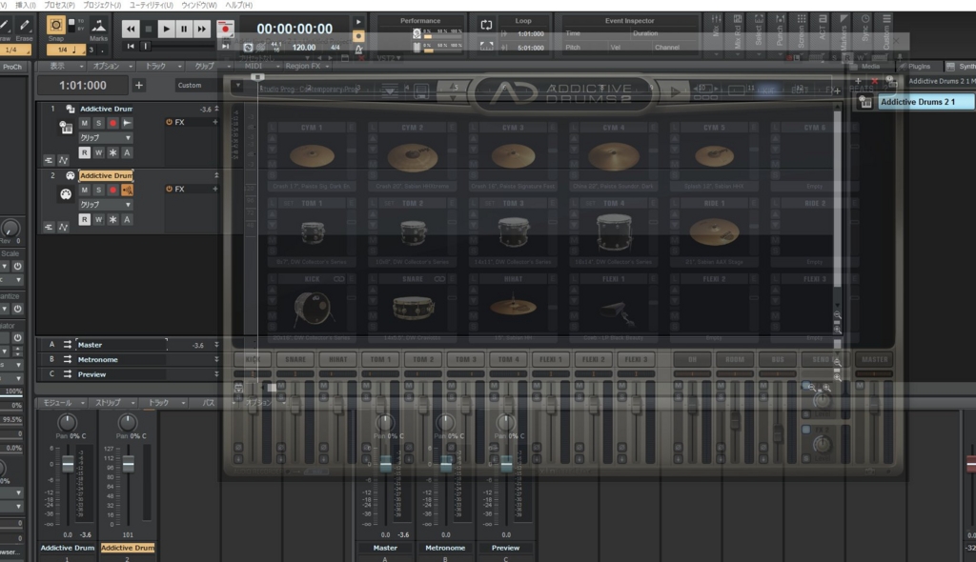The image size is (976, 562).
Task: Turn Addictive Drum channel 1 pan knob
Action: 68,423
